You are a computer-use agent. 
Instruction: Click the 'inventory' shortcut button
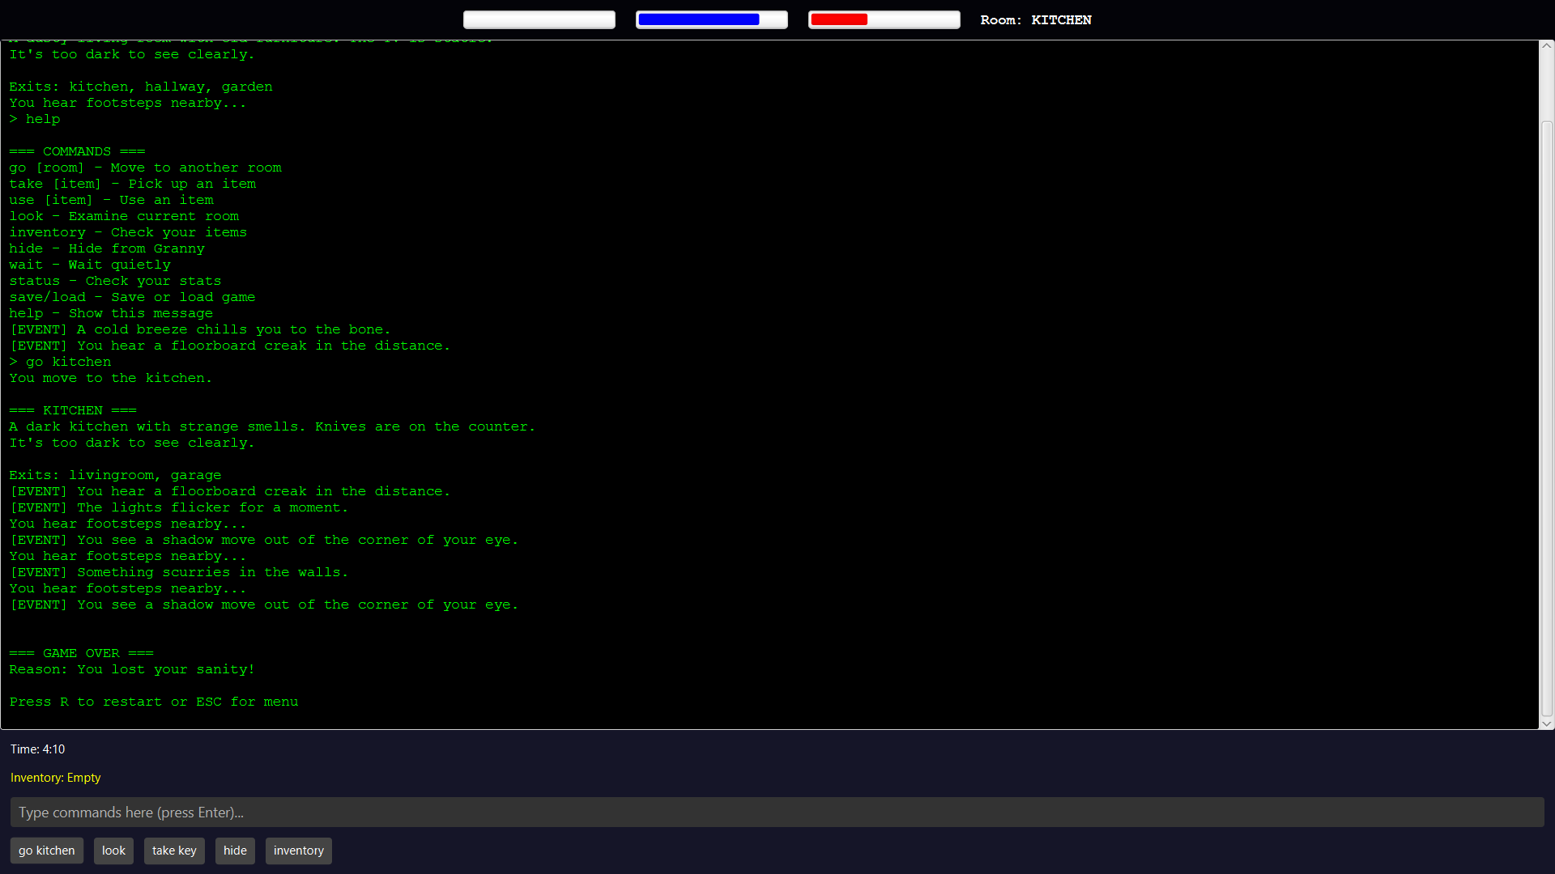(x=298, y=851)
